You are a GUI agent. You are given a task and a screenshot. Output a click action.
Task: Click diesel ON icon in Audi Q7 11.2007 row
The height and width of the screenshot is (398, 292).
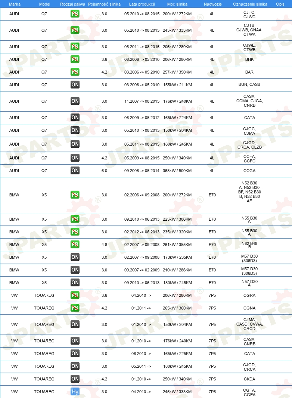coord(75,101)
